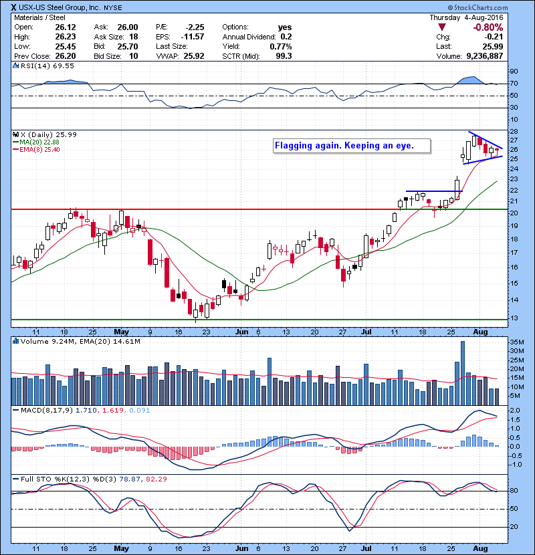Click the Options value yes
535x555 pixels.
[285, 27]
